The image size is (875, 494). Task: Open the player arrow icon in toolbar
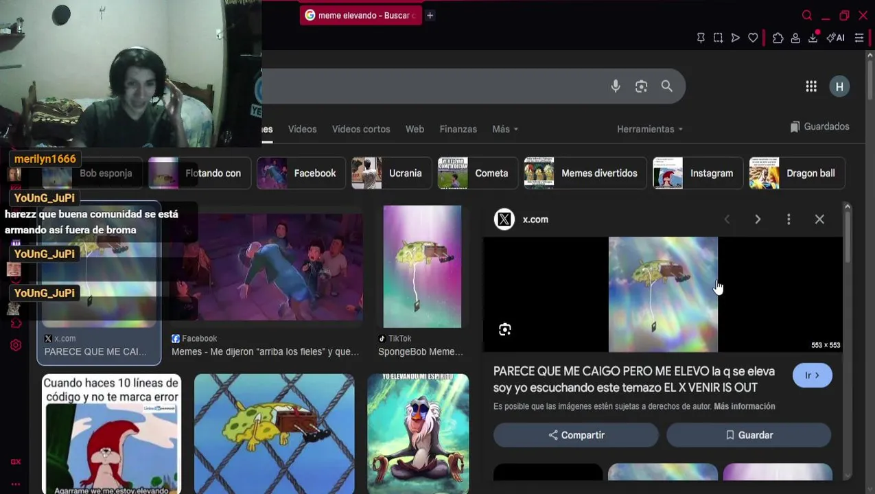[x=735, y=38]
